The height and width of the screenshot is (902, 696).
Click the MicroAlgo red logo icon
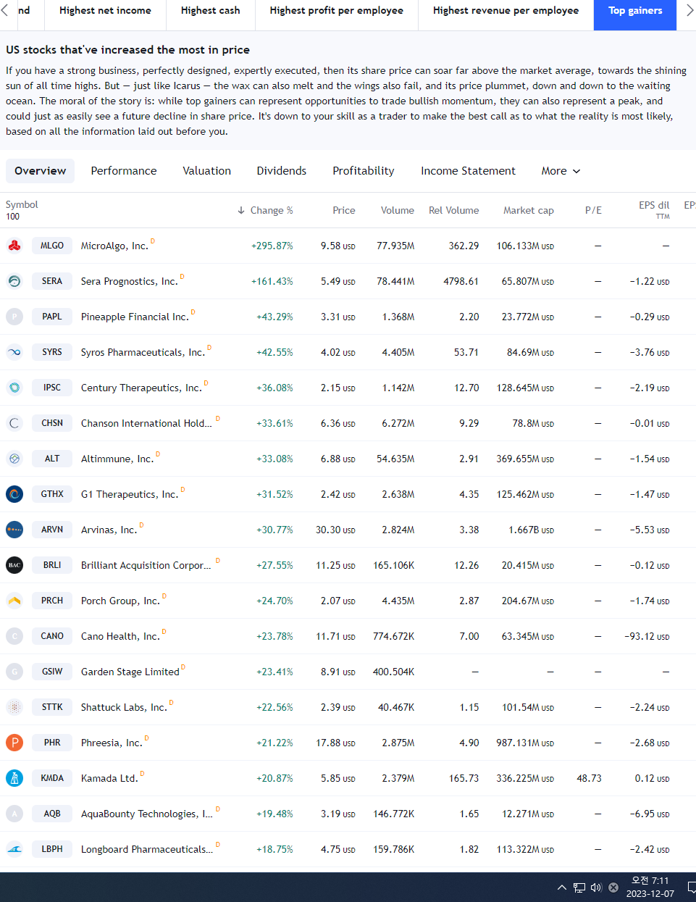(x=14, y=246)
